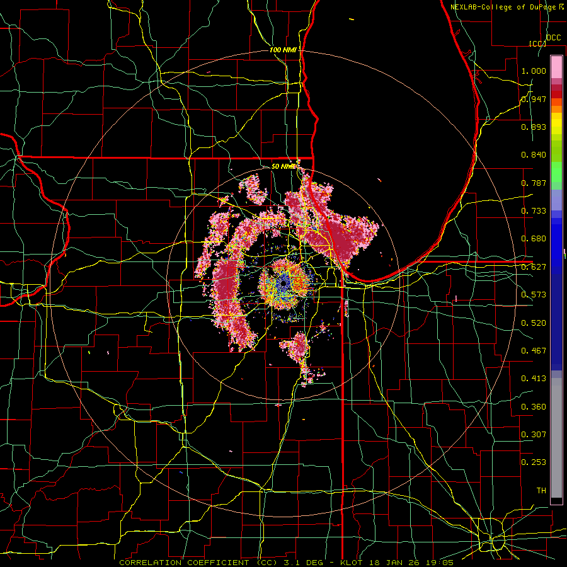The width and height of the screenshot is (567, 567).
Task: Click the 0.840 legend value
Action: tap(534, 155)
